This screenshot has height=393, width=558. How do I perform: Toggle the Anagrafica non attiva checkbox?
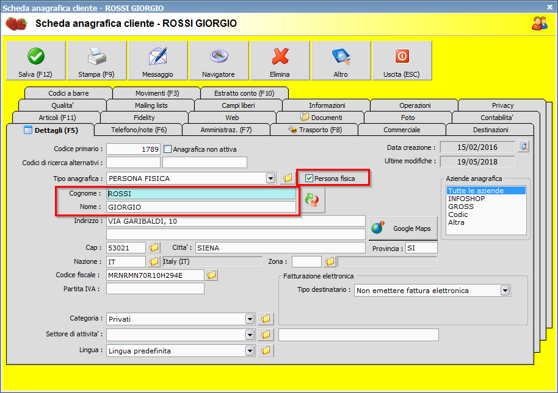pyautogui.click(x=168, y=149)
